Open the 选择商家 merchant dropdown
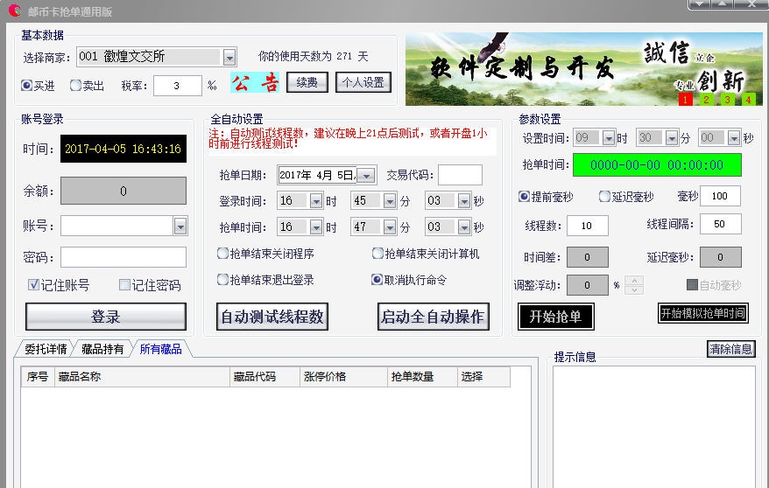Viewport: 769px width, 488px height. tap(229, 57)
